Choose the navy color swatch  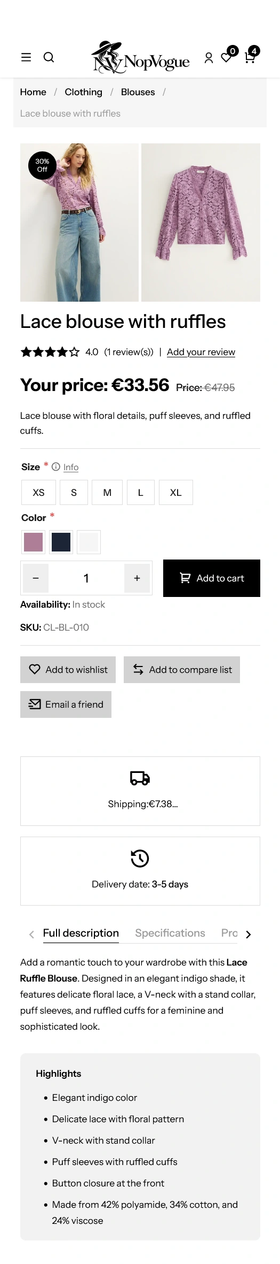click(61, 542)
